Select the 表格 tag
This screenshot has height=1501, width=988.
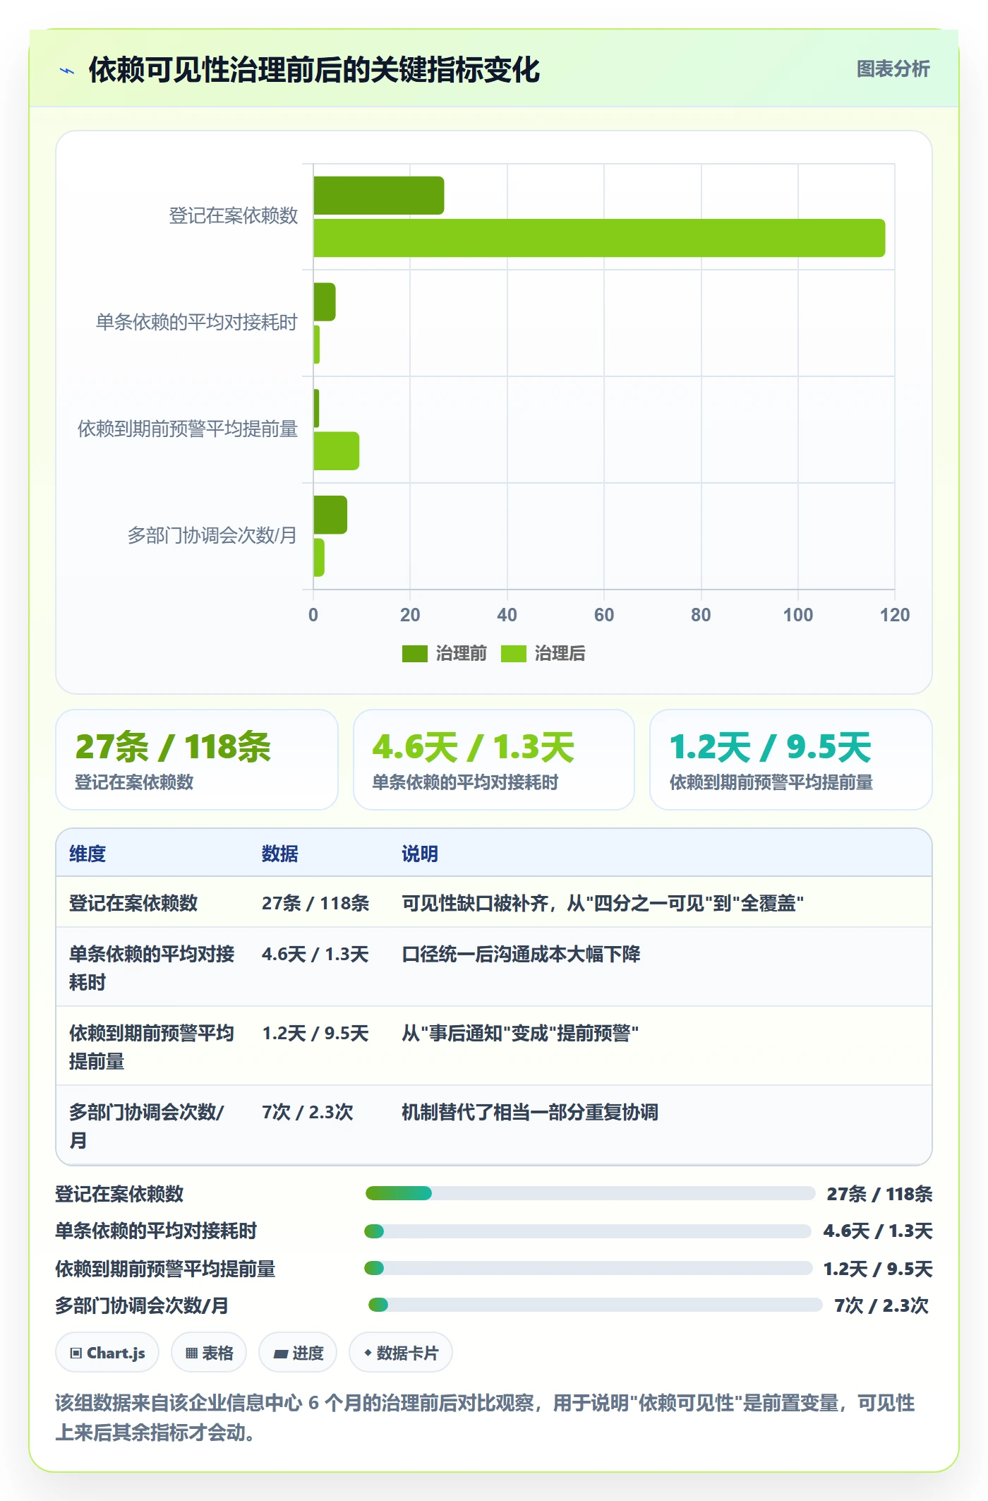[209, 1353]
